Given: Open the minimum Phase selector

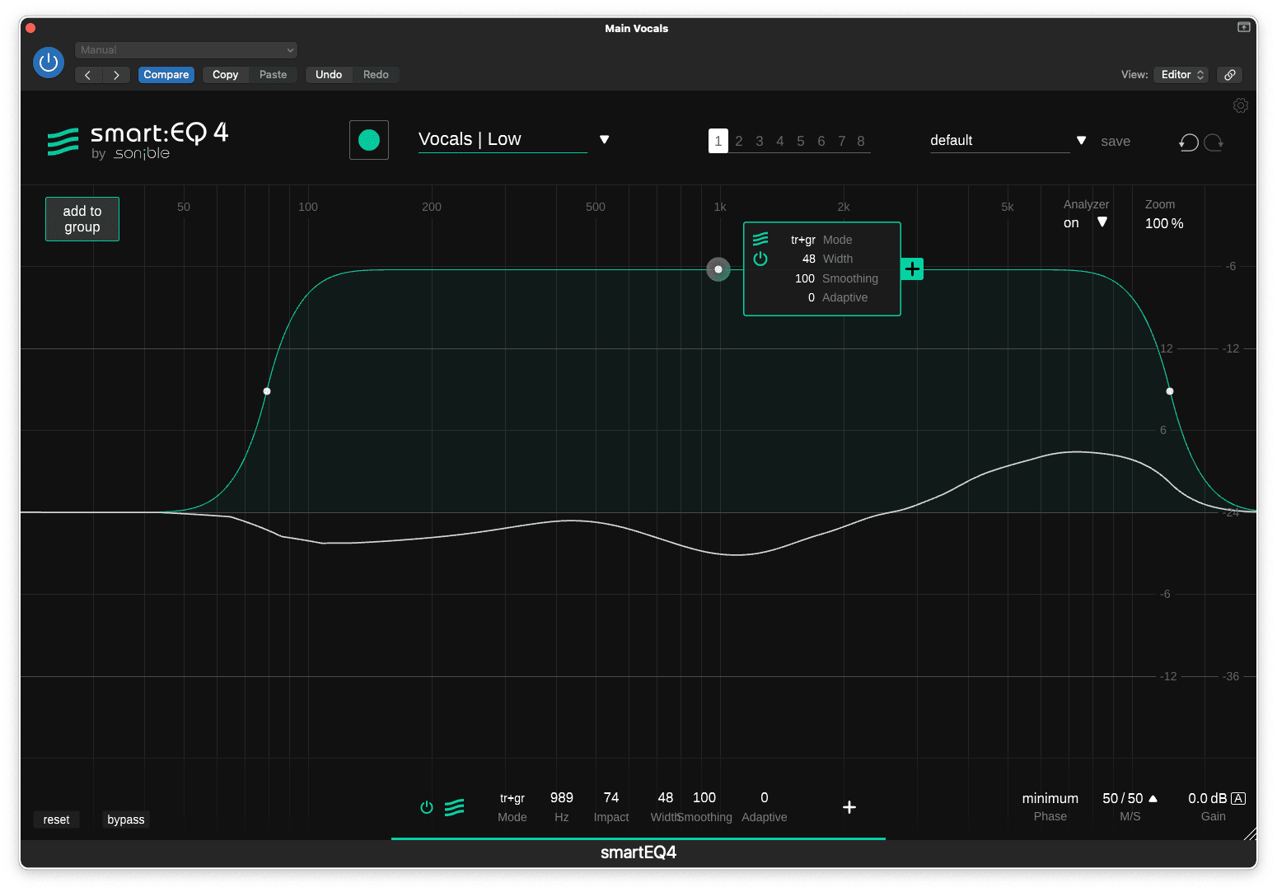Looking at the screenshot, I should tap(1050, 798).
